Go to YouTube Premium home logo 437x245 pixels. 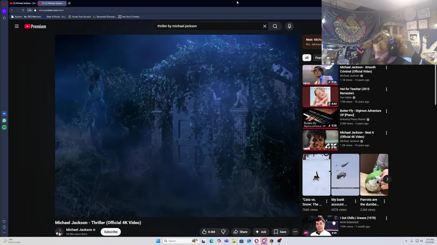pyautogui.click(x=35, y=26)
